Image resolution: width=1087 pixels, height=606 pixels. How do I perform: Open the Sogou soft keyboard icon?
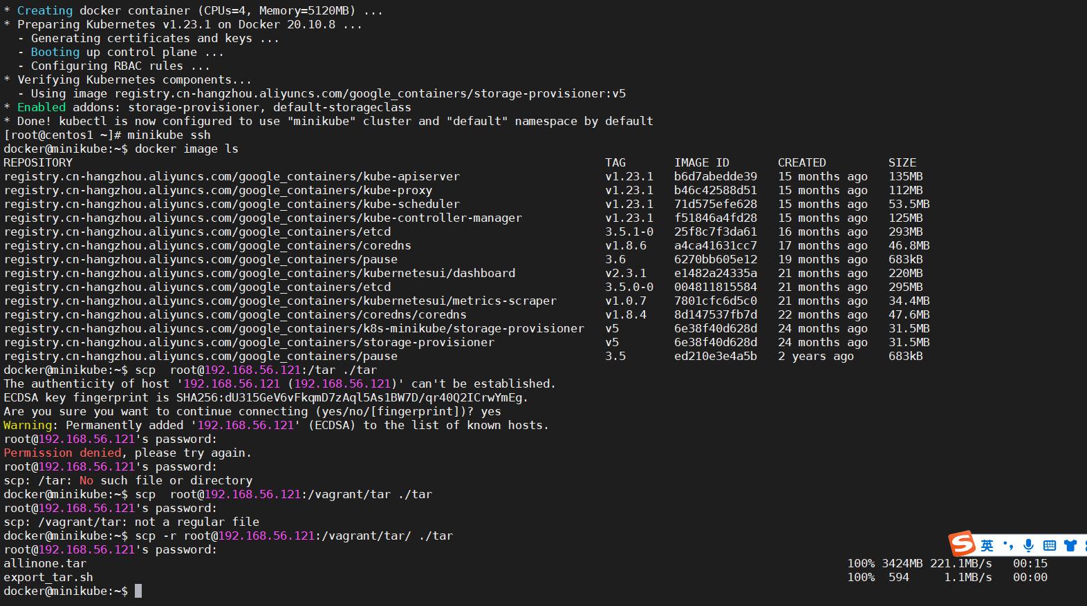1049,545
